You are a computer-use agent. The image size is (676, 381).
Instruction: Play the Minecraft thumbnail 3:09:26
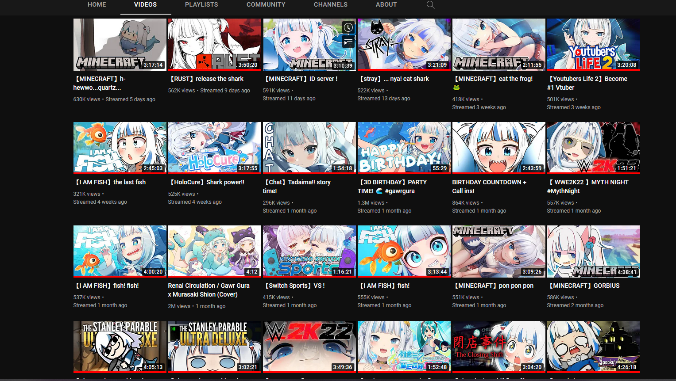(x=499, y=251)
